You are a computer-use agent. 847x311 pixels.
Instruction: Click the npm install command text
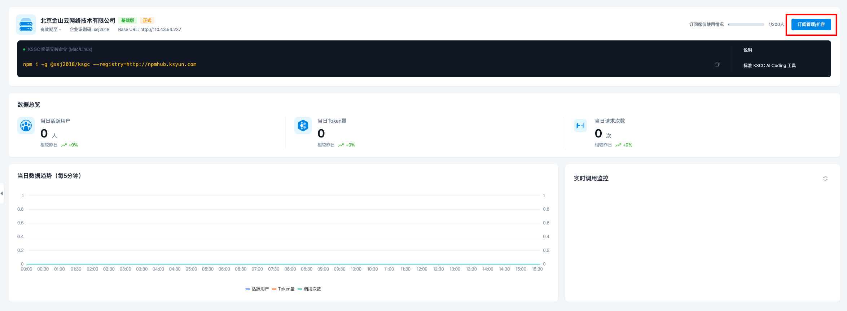[x=110, y=64]
